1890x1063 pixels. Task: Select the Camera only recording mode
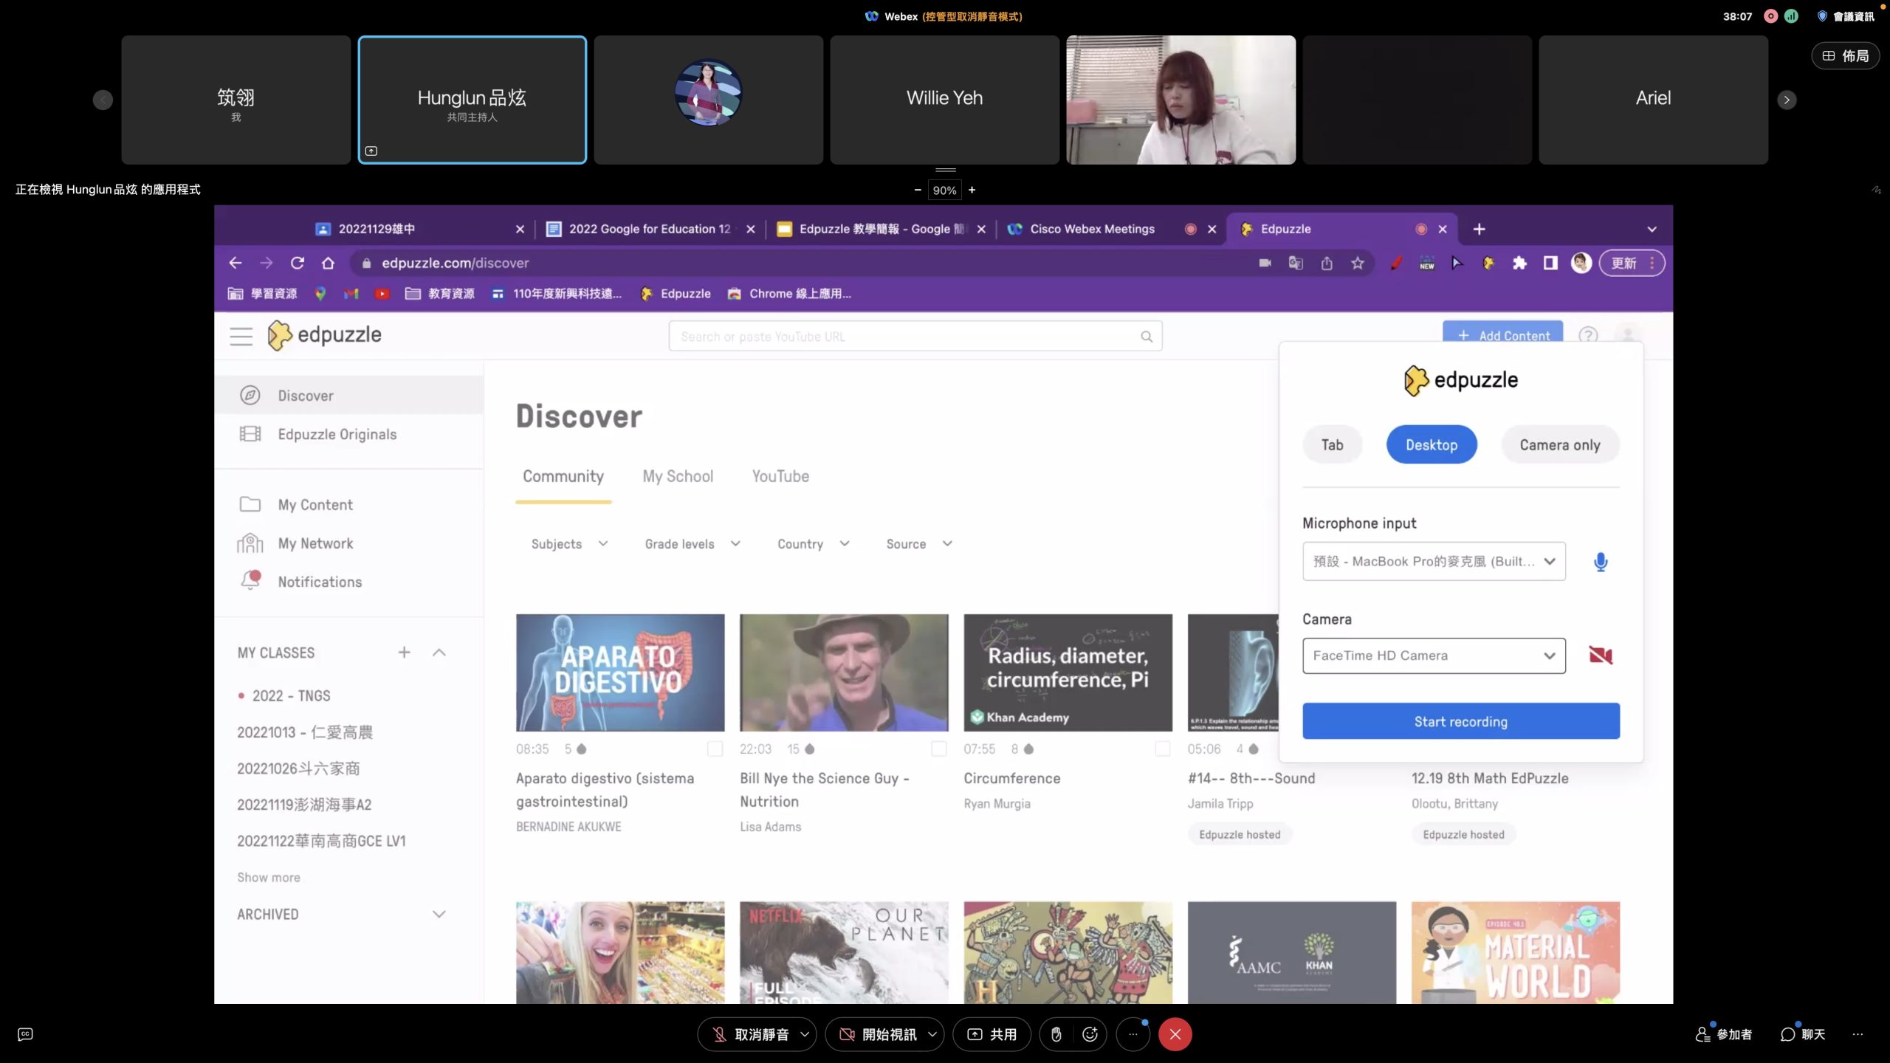coord(1559,444)
